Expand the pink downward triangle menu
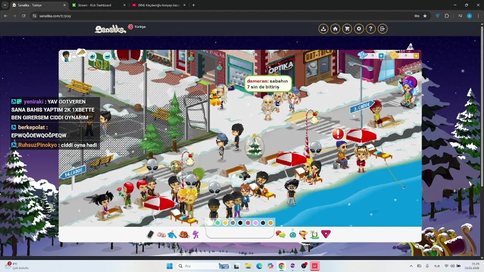 (x=326, y=235)
